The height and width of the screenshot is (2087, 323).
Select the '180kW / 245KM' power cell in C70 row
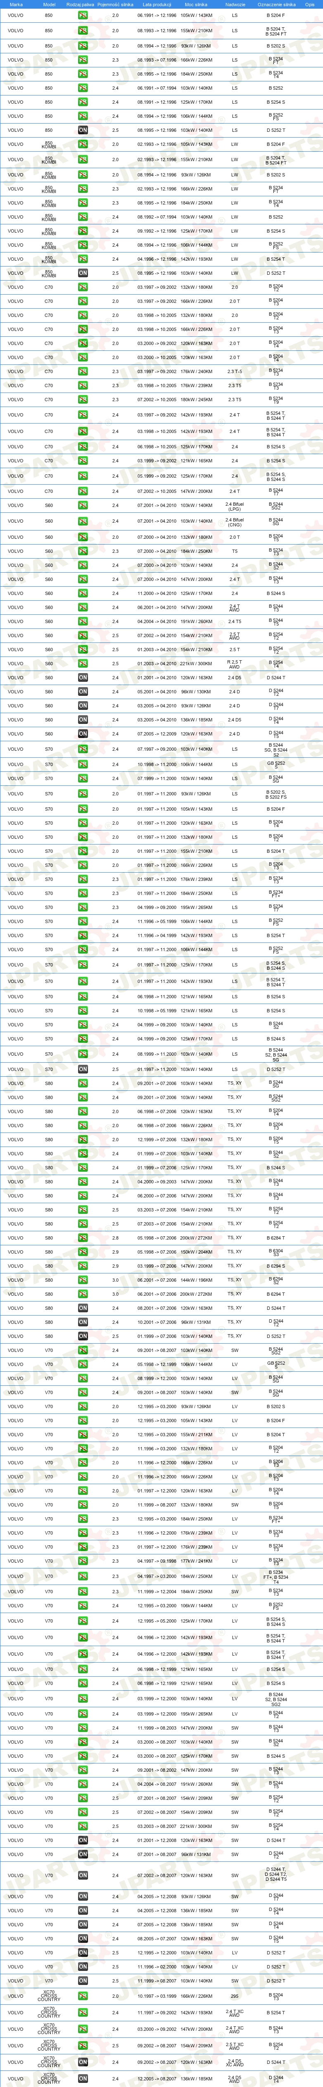[x=196, y=400]
